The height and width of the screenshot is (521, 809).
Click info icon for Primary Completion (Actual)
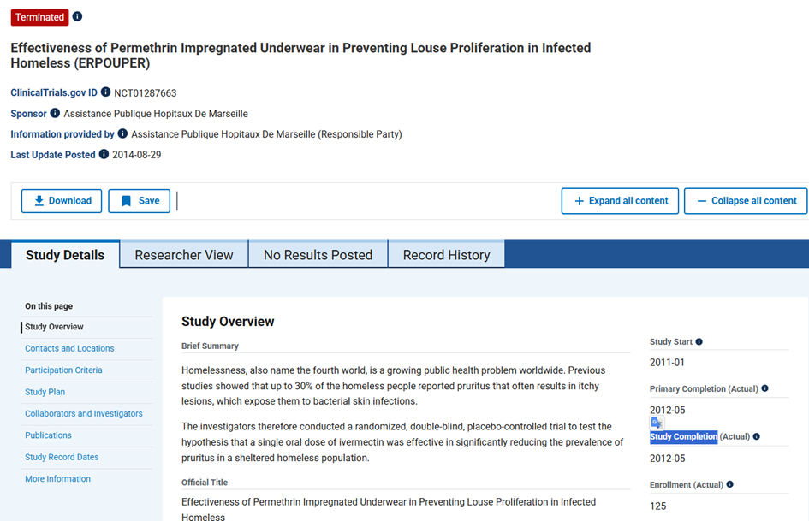pos(764,388)
